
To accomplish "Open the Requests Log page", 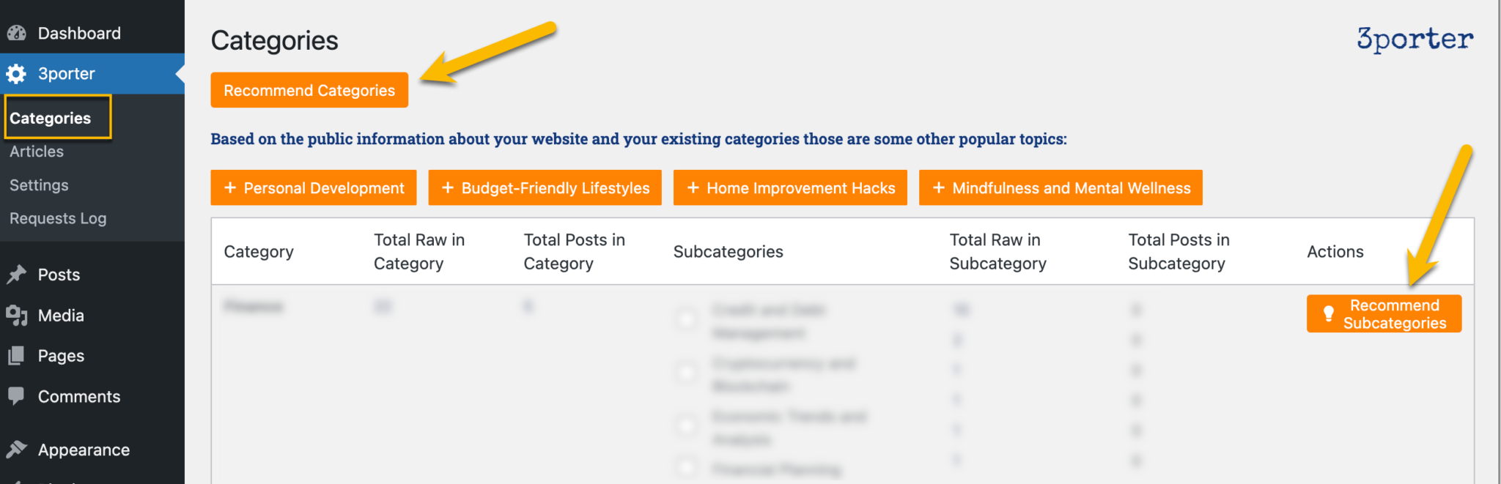I will (x=58, y=218).
